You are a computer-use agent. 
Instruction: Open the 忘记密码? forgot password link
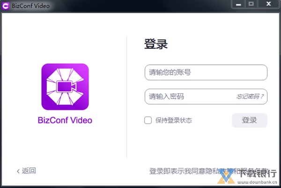pos(250,97)
